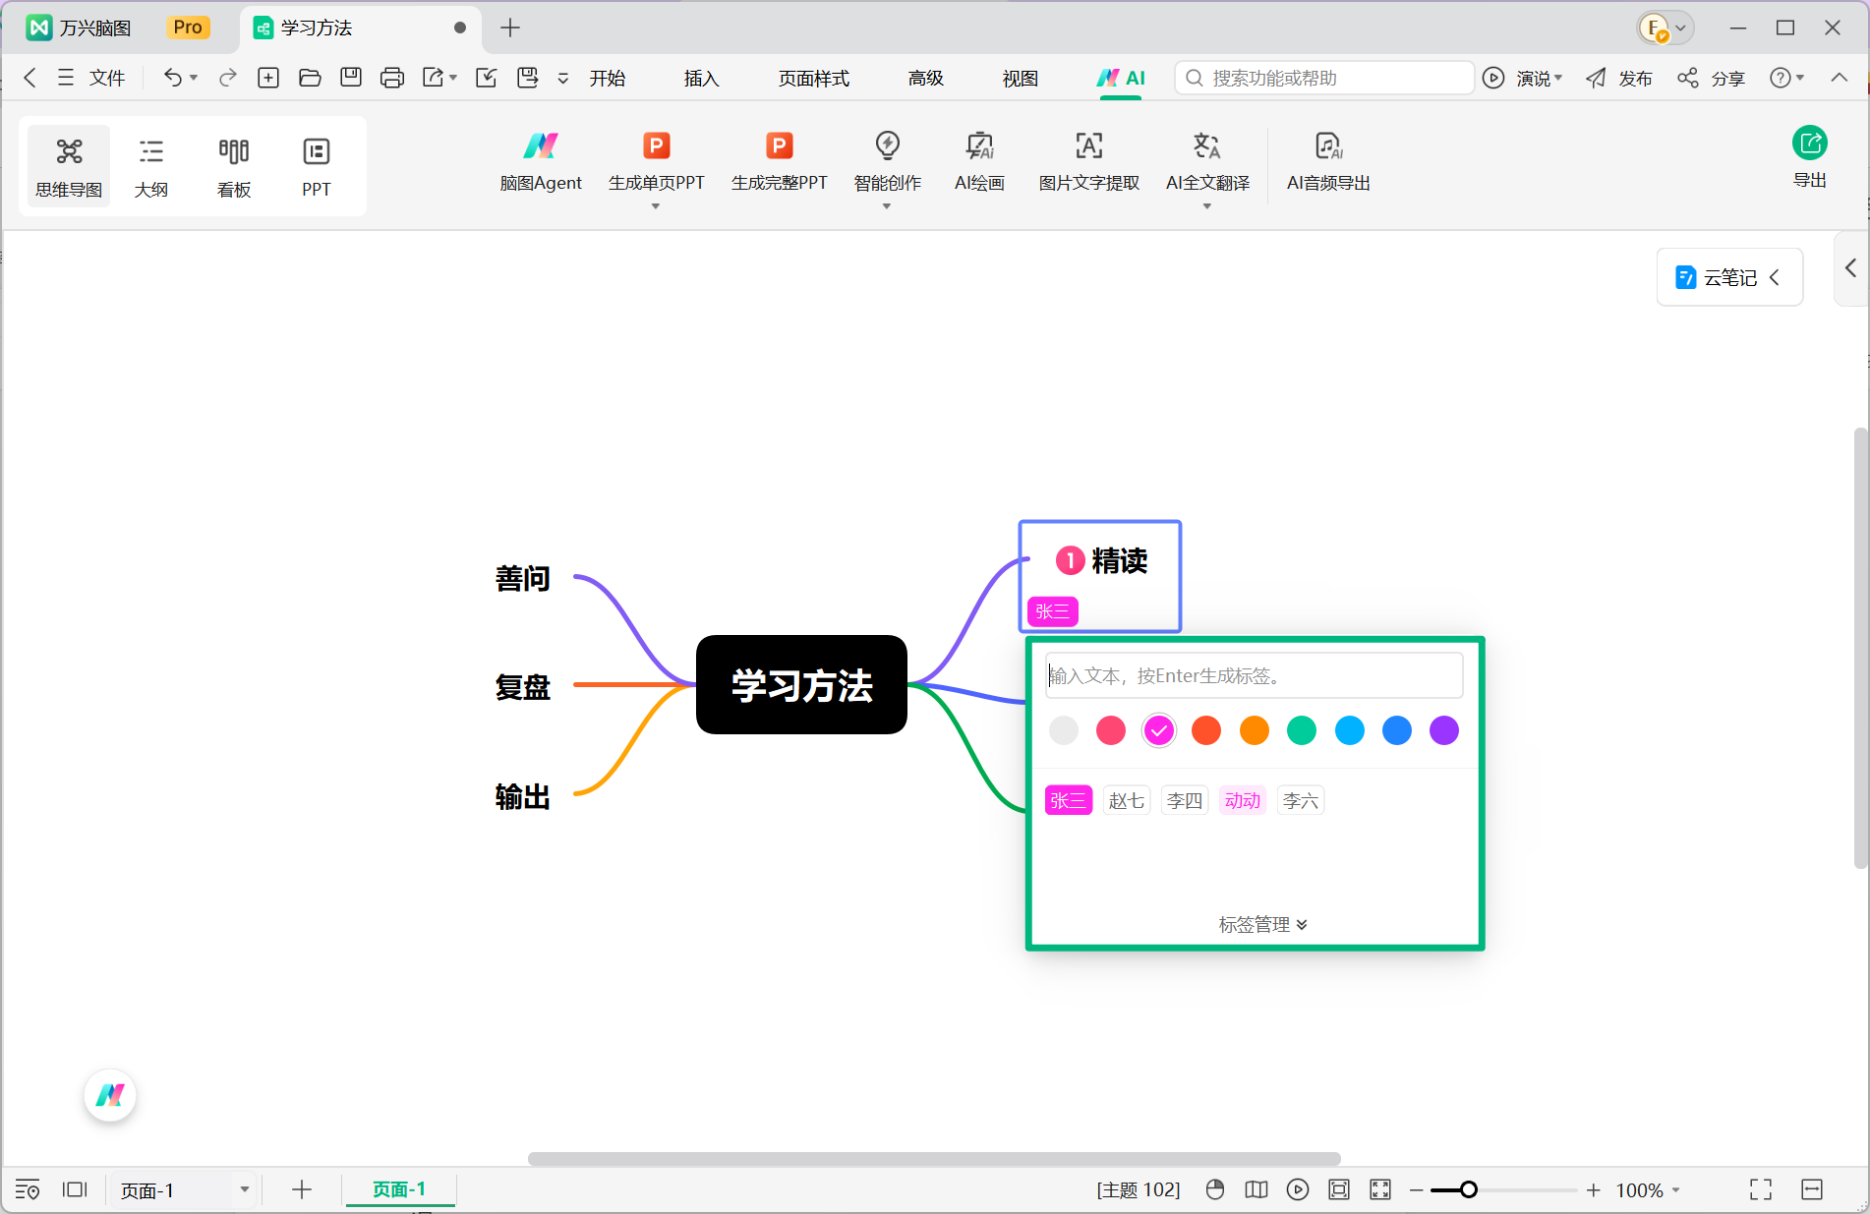Click the status bar play presentation icon

pos(1298,1189)
